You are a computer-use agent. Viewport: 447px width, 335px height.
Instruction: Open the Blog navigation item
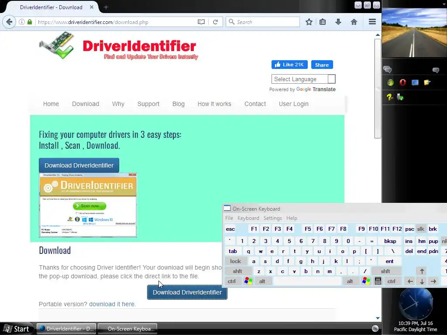point(179,104)
